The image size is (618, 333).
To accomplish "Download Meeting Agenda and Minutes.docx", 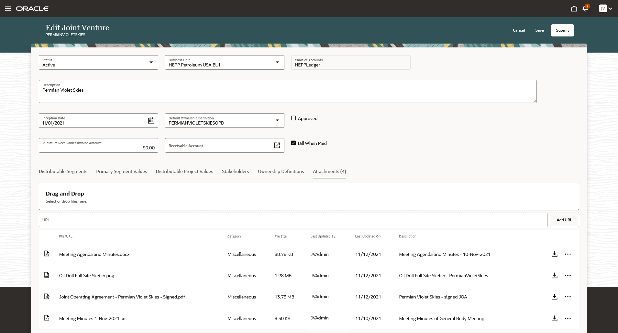I will pos(554,254).
